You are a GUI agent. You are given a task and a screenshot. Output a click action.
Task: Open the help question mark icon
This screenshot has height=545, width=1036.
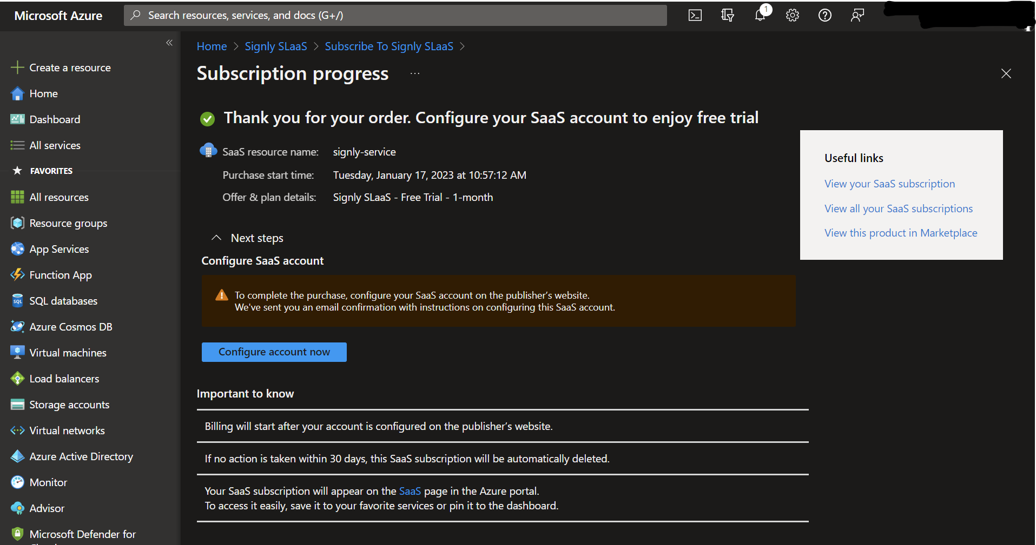pyautogui.click(x=825, y=15)
